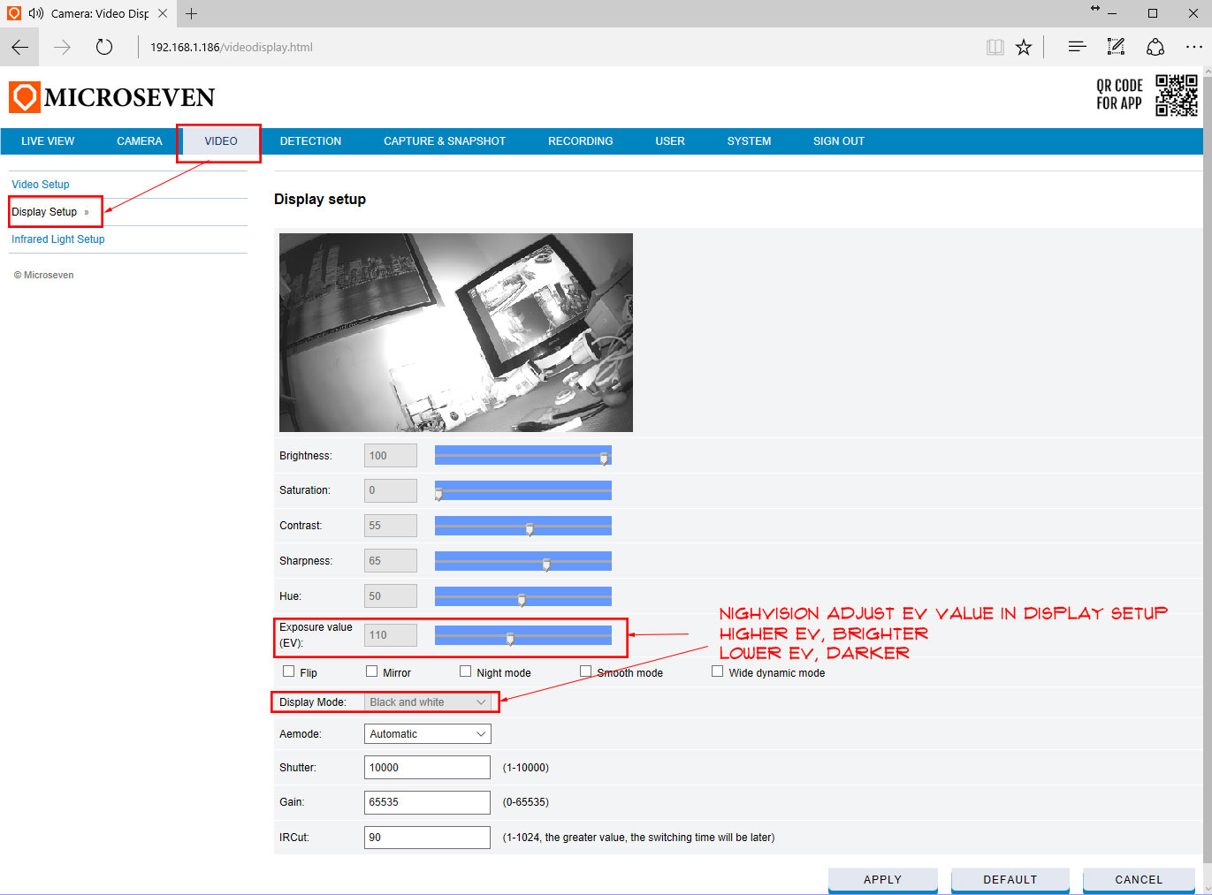
Task: Scan the QR code for app image
Action: (1176, 95)
